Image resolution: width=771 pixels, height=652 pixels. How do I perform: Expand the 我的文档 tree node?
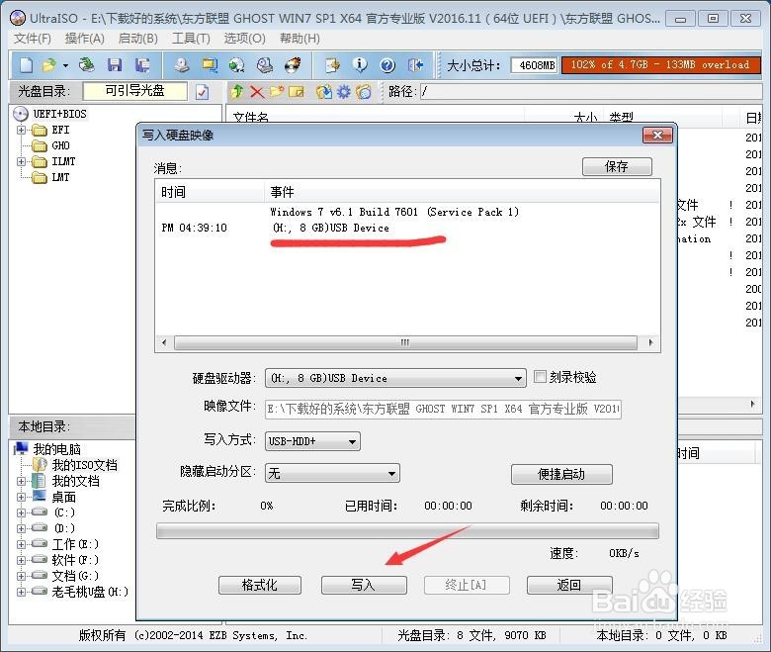[21, 481]
